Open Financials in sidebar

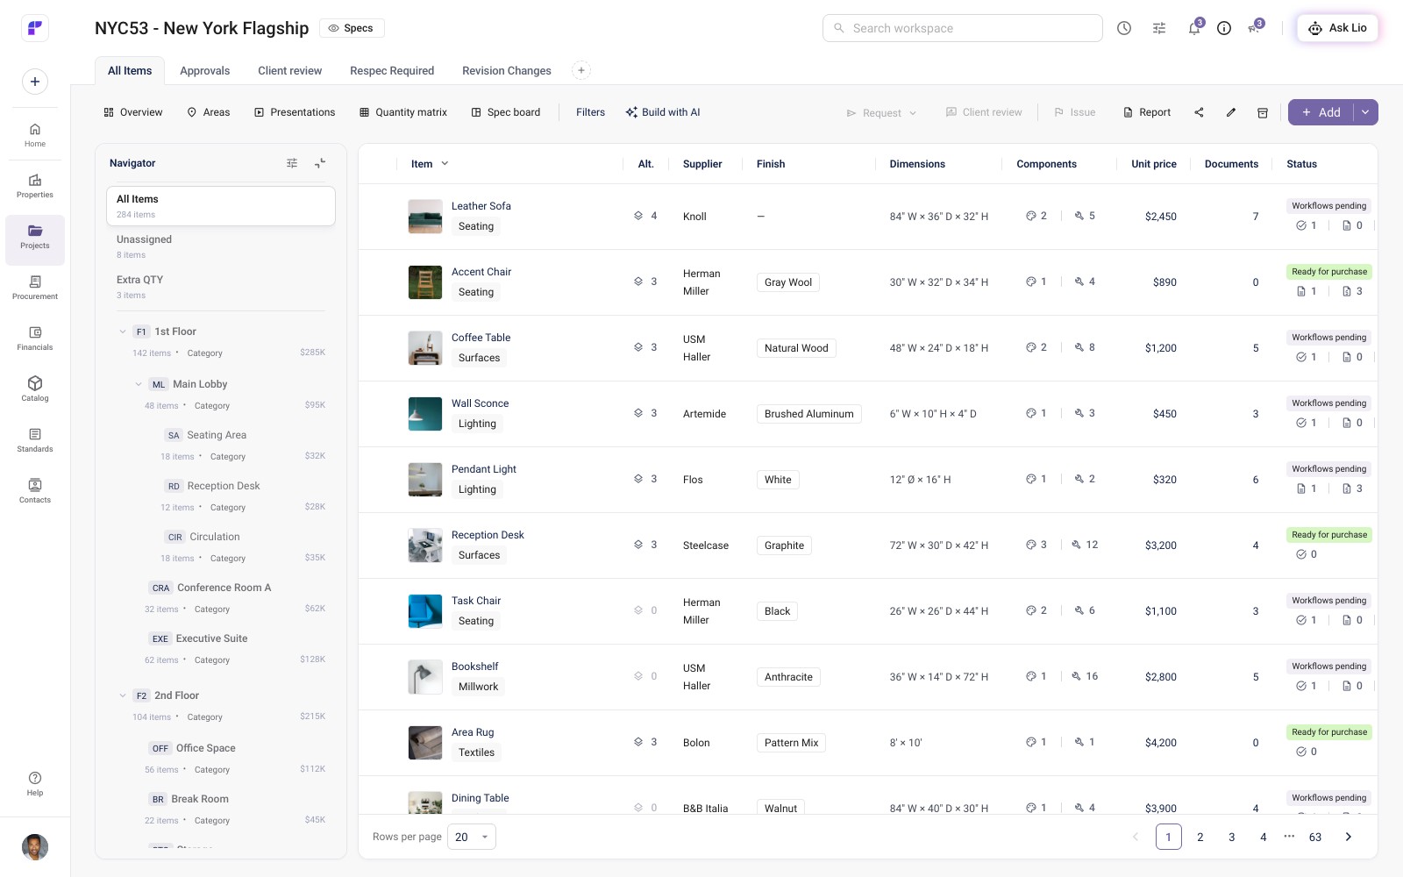point(35,339)
